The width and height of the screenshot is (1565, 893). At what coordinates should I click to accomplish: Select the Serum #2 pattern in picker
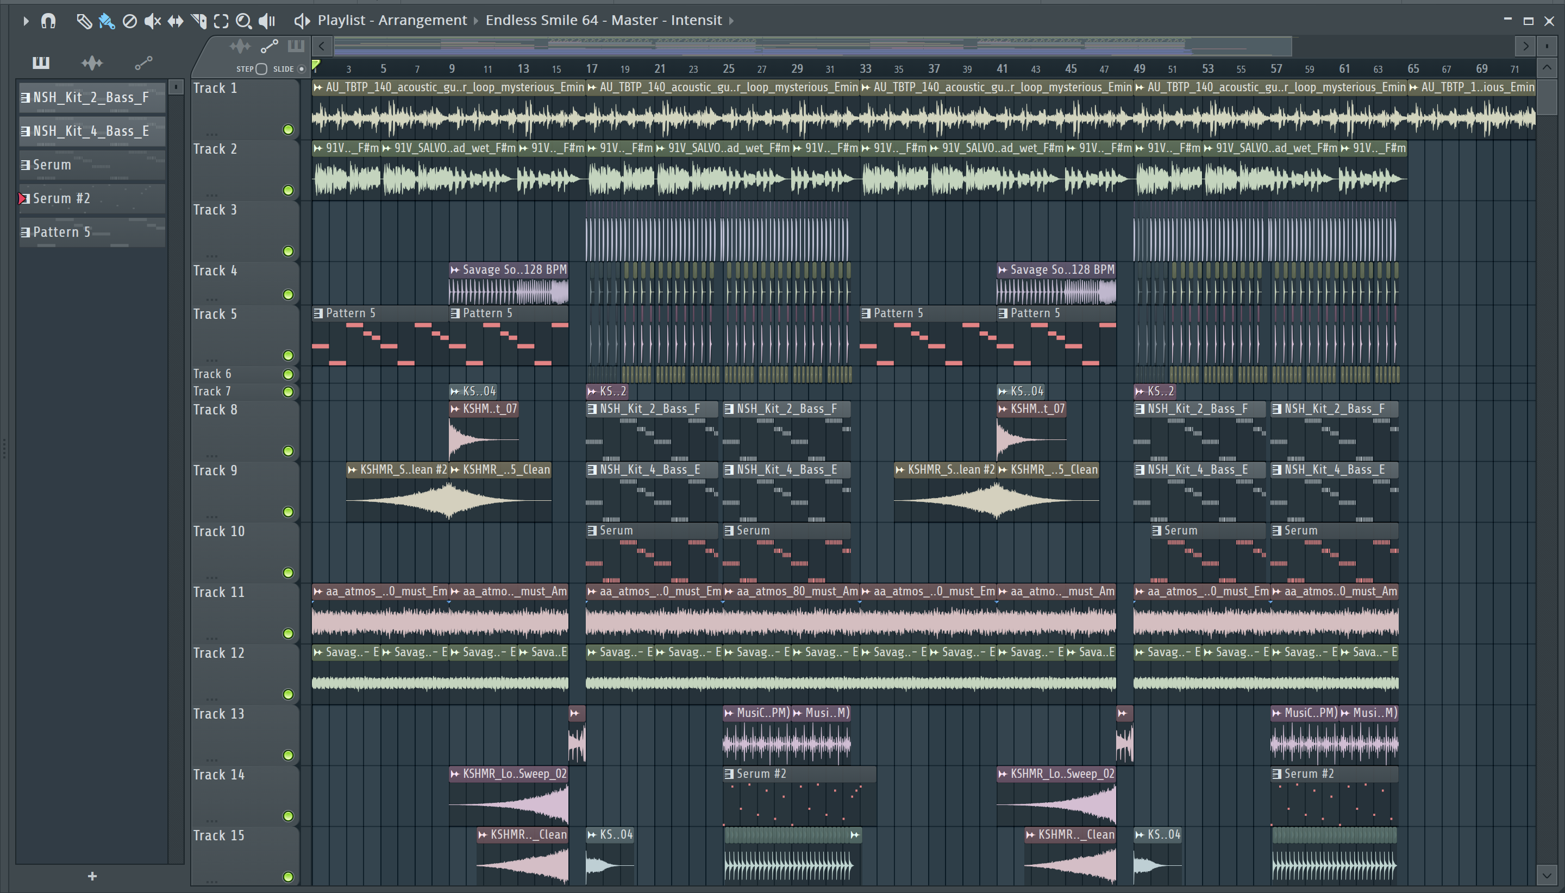tap(92, 198)
